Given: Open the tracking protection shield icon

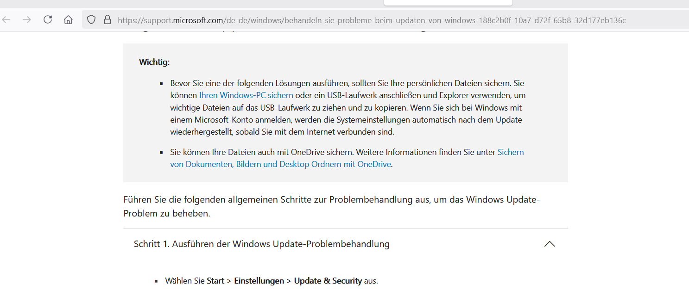Looking at the screenshot, I should tap(91, 20).
